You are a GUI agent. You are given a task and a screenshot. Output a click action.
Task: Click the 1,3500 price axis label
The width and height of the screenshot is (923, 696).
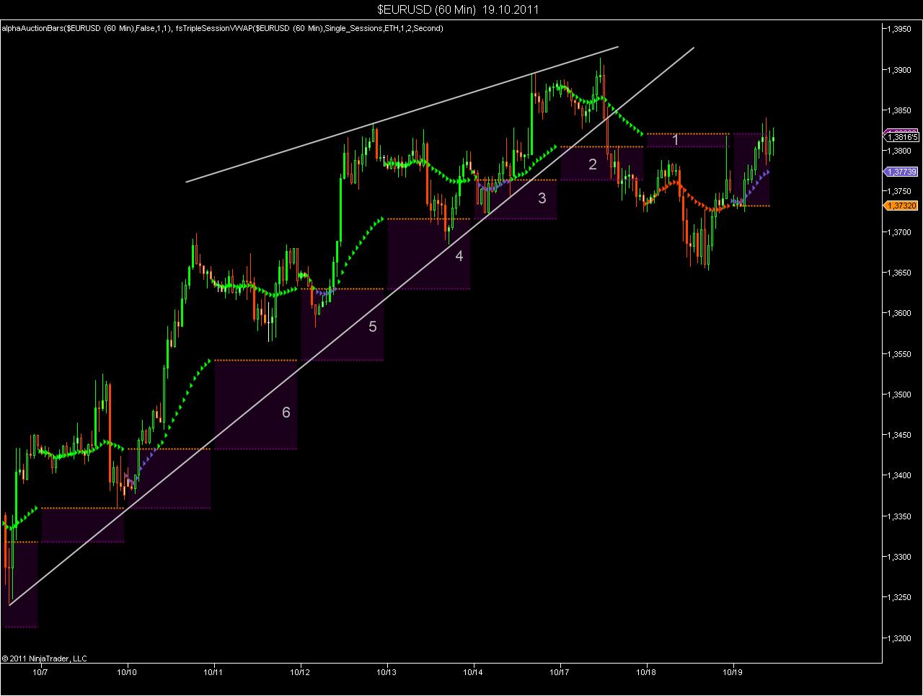click(898, 395)
